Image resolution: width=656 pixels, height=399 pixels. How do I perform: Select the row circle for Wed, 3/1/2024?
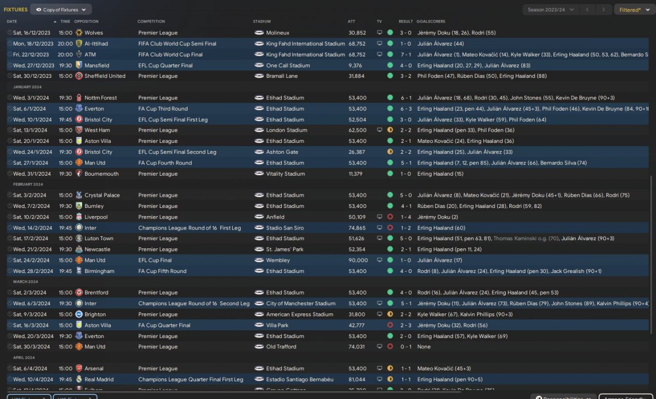10,98
